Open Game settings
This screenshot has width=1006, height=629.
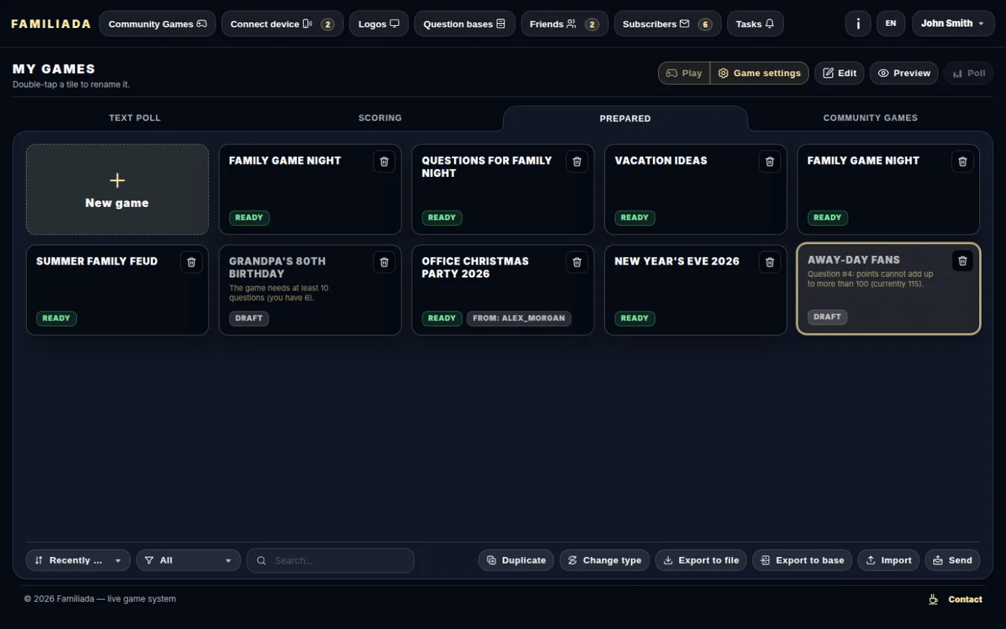click(760, 73)
